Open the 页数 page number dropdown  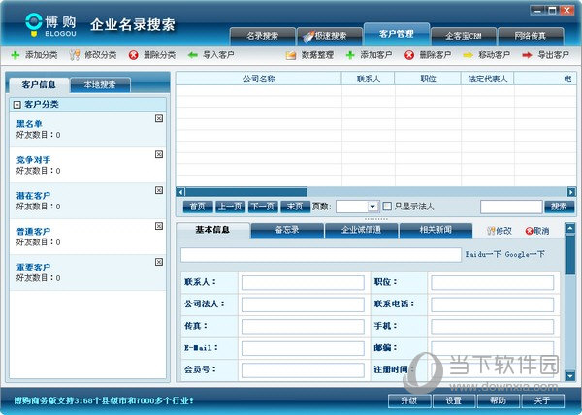372,207
